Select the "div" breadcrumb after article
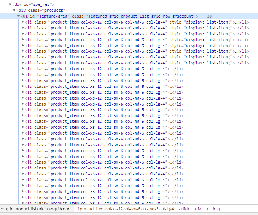 (198, 209)
